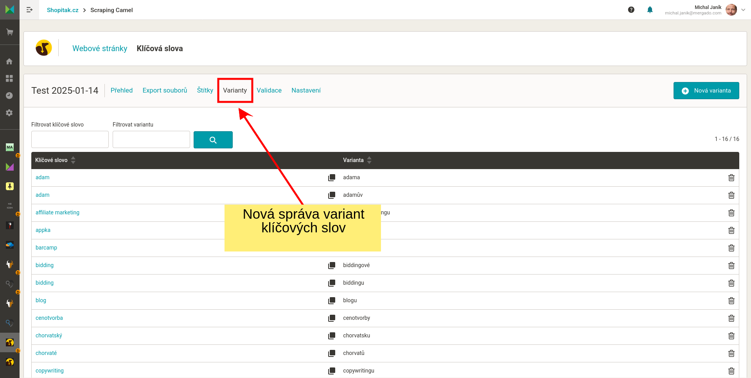The image size is (751, 378).
Task: Delete the 'adama' variant row
Action: pos(731,178)
